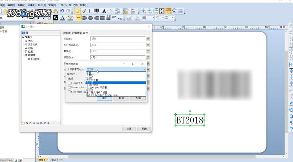Screen dimensions: 293x162
Task: Click the highlight fill color pen icon
Action: (70, 18)
